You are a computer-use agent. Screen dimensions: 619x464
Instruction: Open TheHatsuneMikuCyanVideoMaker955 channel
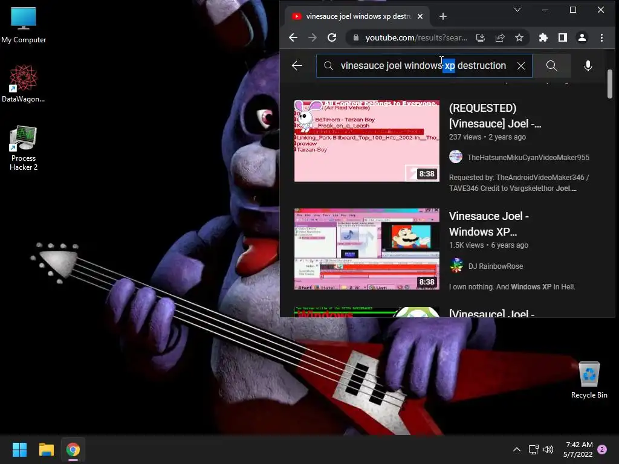point(528,158)
